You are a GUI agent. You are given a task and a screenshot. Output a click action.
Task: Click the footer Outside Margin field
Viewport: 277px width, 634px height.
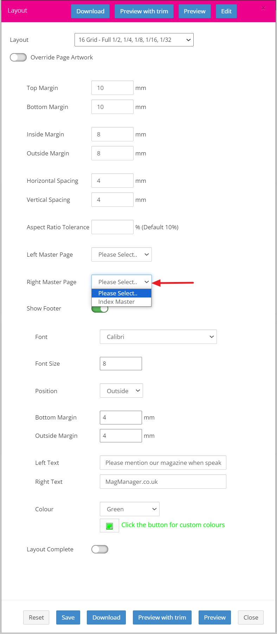[121, 436]
